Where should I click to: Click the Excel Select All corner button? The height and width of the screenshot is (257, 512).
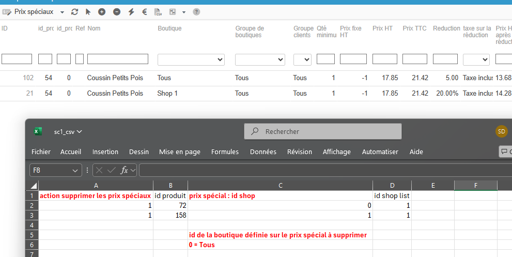[34, 186]
